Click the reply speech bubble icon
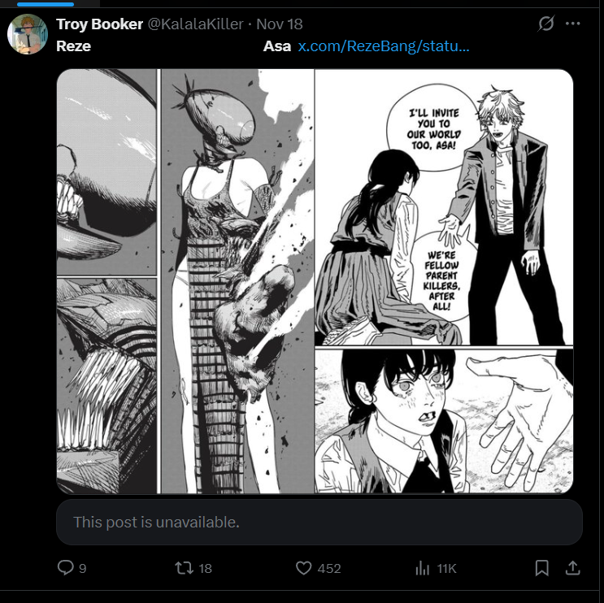604x603 pixels. coord(66,567)
